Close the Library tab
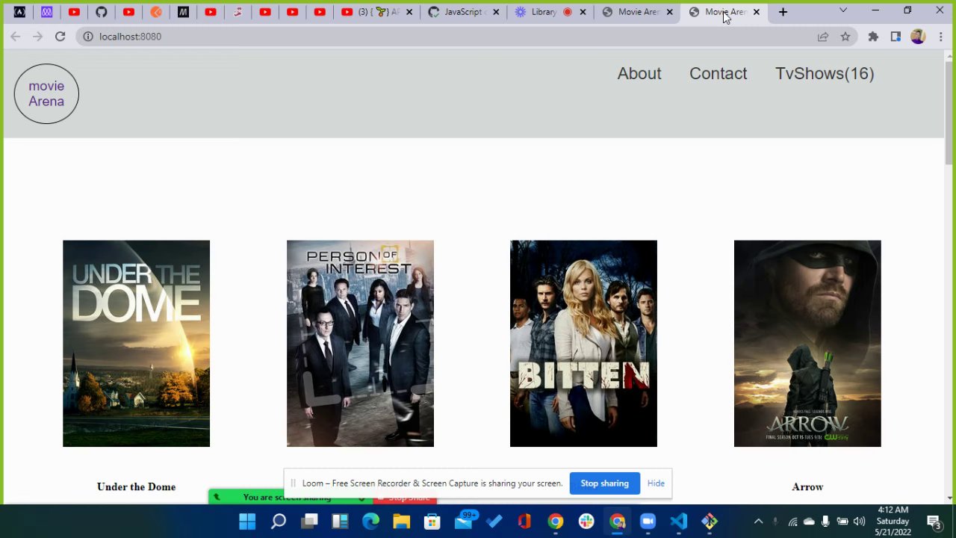 click(x=583, y=12)
